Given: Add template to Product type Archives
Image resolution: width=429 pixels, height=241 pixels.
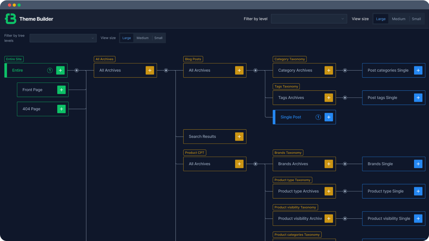Looking at the screenshot, I should (329, 191).
